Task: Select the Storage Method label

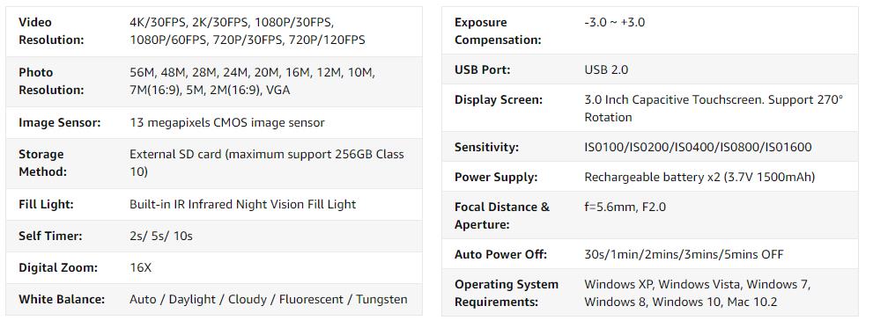Action: click(42, 163)
